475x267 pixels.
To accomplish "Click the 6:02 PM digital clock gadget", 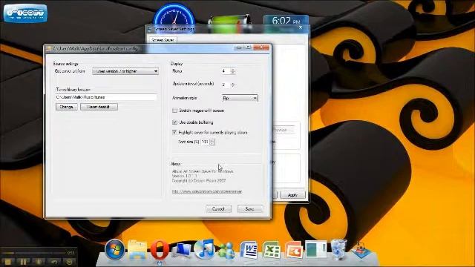I will pos(286,21).
